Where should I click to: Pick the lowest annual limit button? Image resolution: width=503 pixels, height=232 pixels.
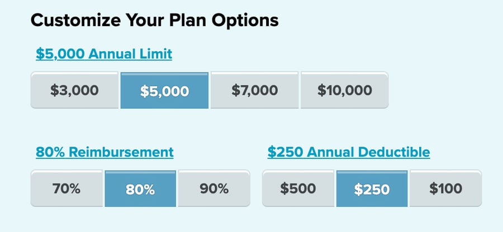click(74, 90)
